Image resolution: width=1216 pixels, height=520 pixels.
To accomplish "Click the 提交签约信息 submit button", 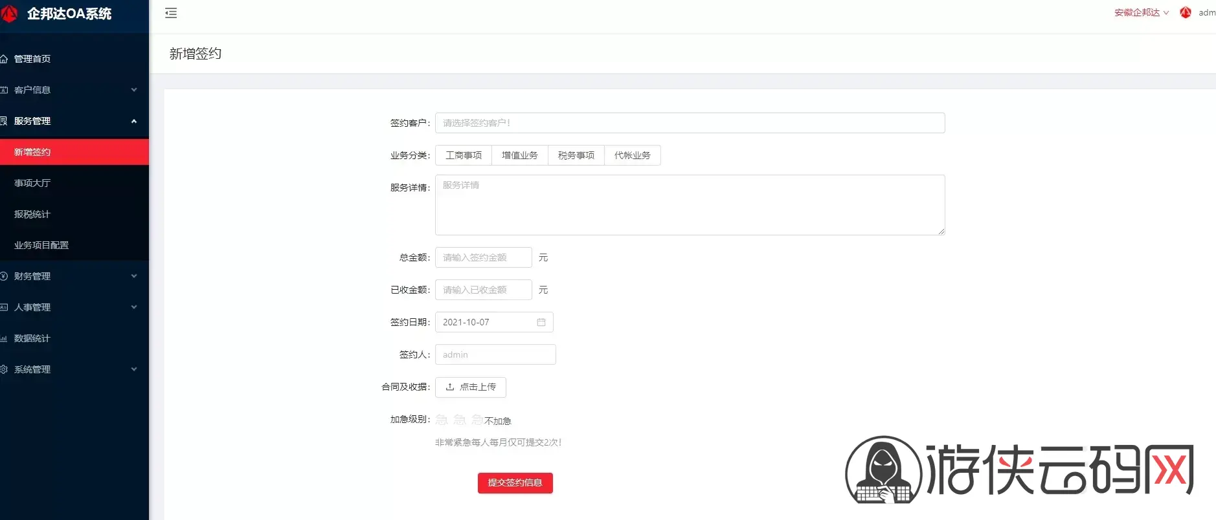I will pyautogui.click(x=515, y=483).
